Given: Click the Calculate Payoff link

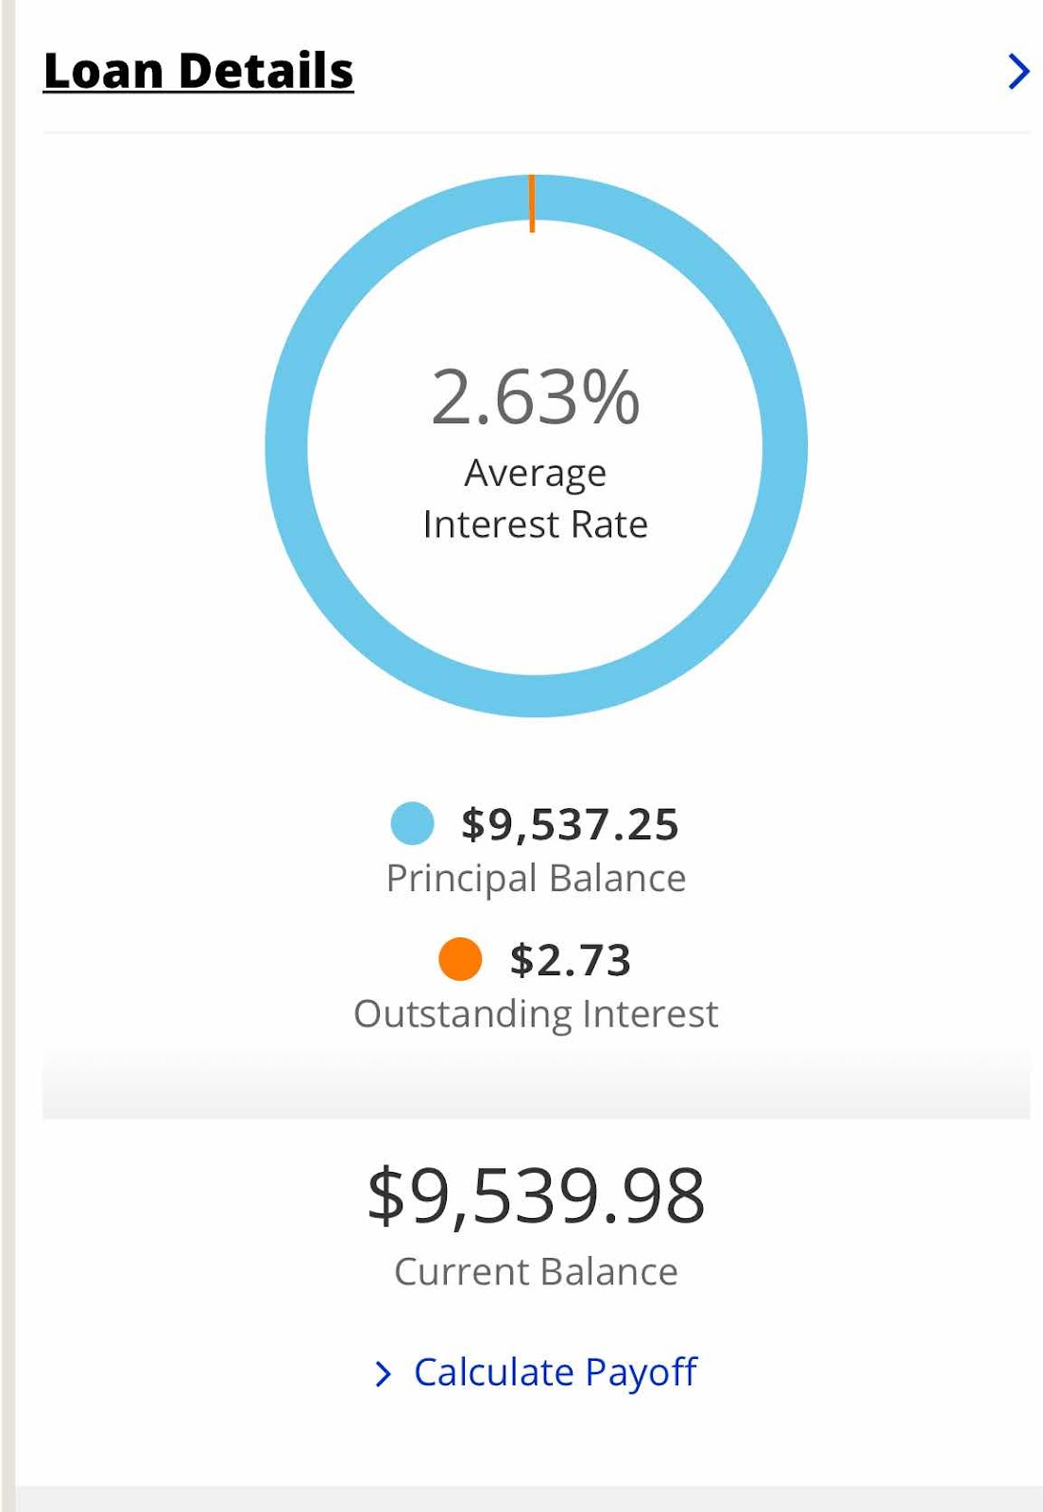Looking at the screenshot, I should 556,1373.
